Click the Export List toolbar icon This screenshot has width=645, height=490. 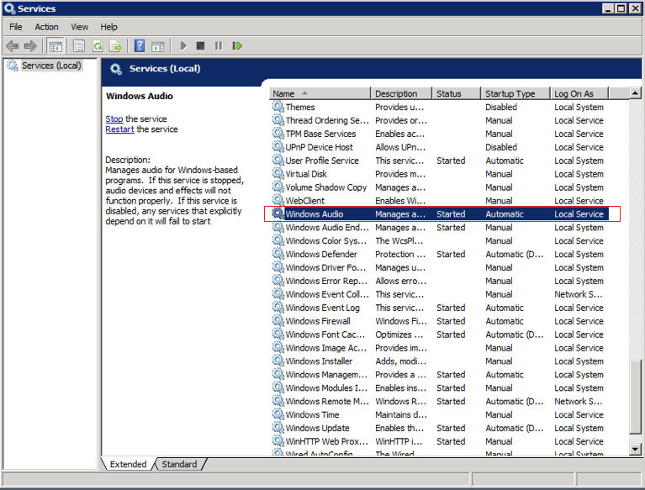[x=115, y=45]
